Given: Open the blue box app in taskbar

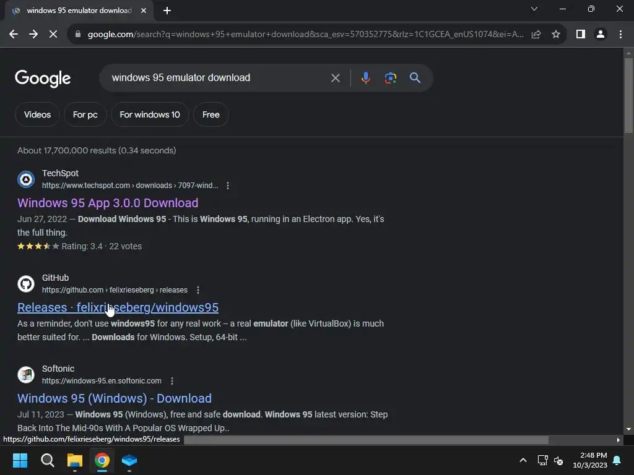Looking at the screenshot, I should [129, 460].
